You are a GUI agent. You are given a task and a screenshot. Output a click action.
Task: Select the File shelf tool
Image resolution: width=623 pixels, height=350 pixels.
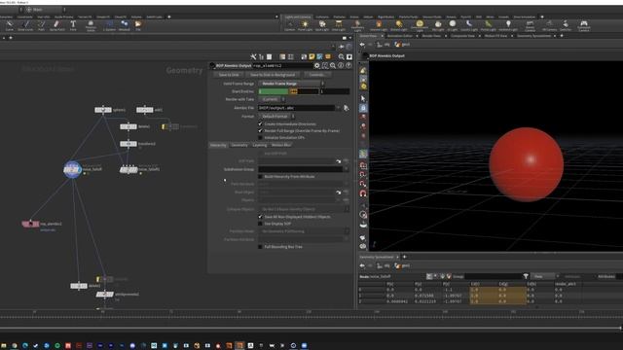[138, 26]
